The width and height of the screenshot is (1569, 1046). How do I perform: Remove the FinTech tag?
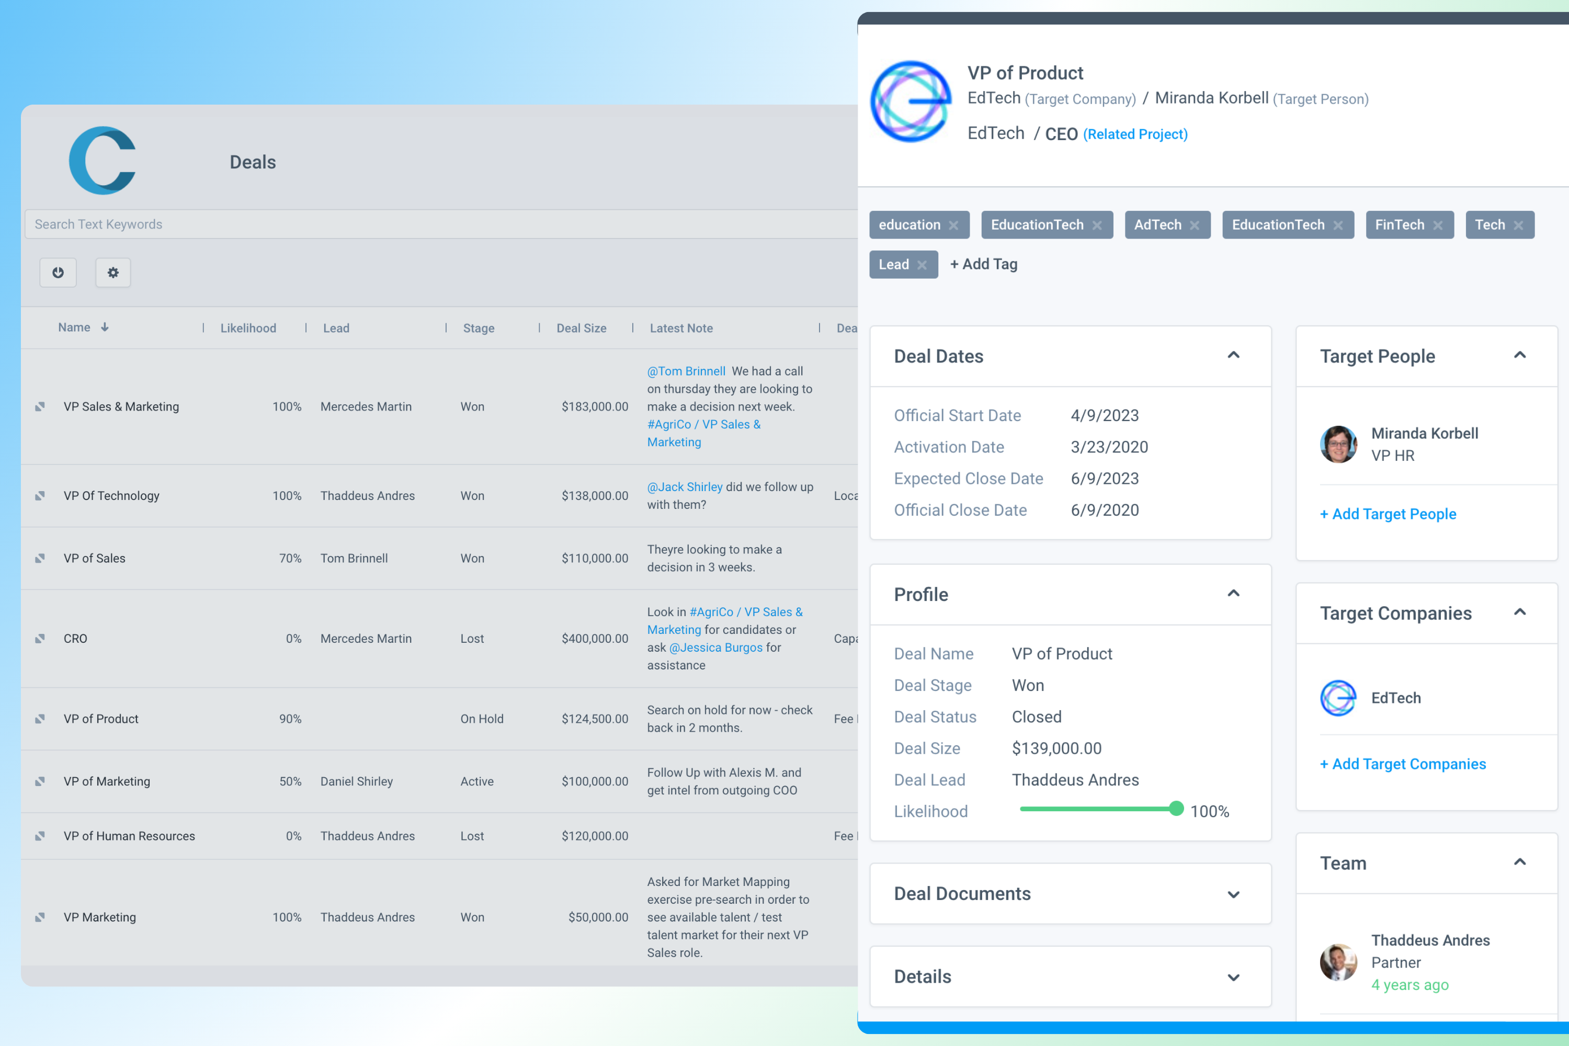pos(1438,225)
